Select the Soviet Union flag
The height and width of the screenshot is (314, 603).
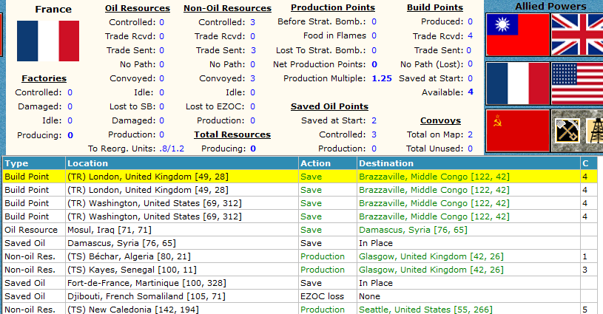click(x=518, y=131)
